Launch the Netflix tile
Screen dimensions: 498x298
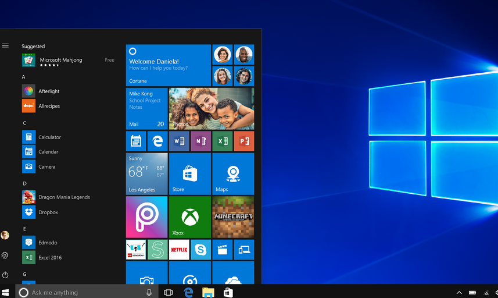179,250
